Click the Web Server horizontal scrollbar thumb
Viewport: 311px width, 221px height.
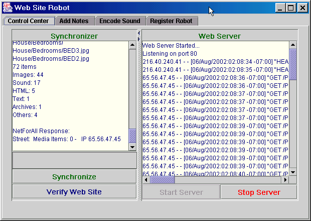click(x=163, y=180)
